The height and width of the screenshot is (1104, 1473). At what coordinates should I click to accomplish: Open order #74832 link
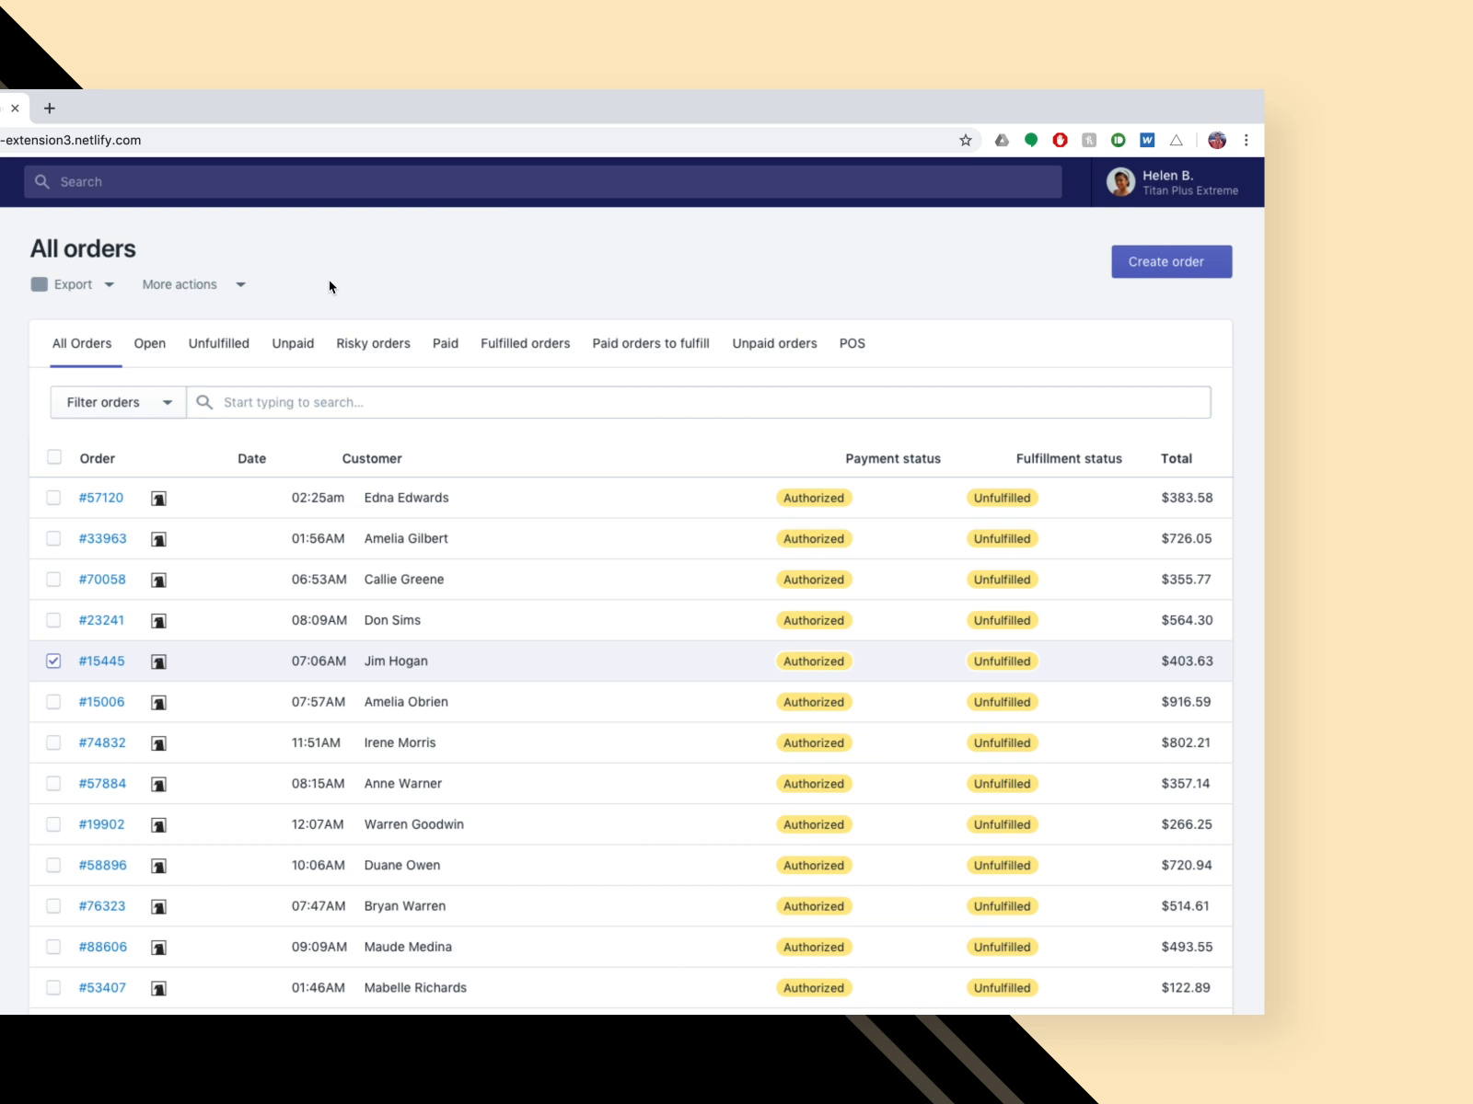(x=102, y=742)
